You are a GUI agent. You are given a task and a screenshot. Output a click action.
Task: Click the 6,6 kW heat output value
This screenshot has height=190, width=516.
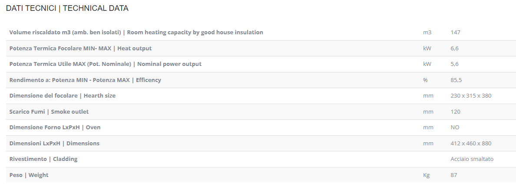point(454,48)
